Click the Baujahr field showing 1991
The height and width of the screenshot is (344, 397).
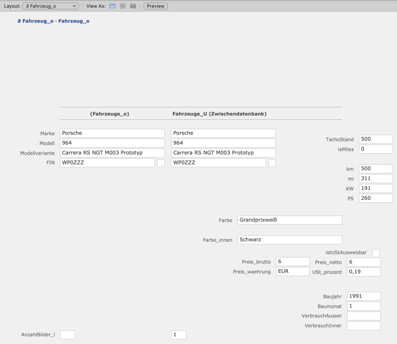[364, 296]
